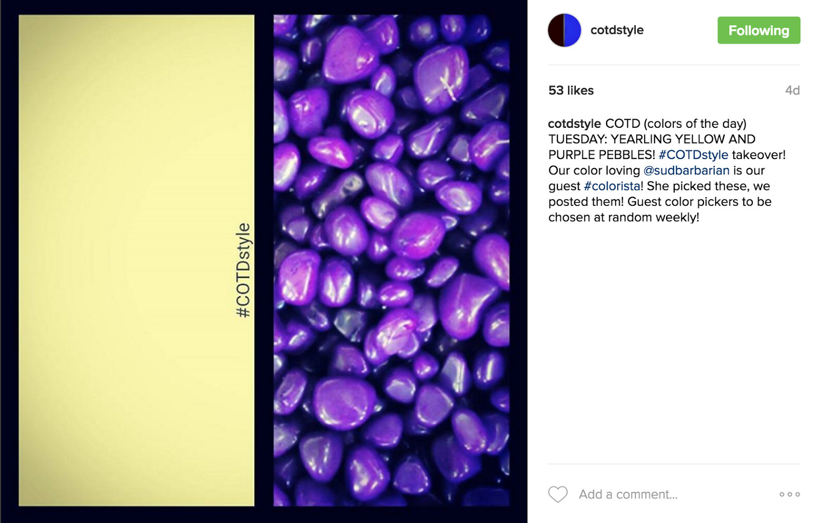Viewport: 821px width, 523px height.
Task: View the 53 likes list
Action: (571, 90)
